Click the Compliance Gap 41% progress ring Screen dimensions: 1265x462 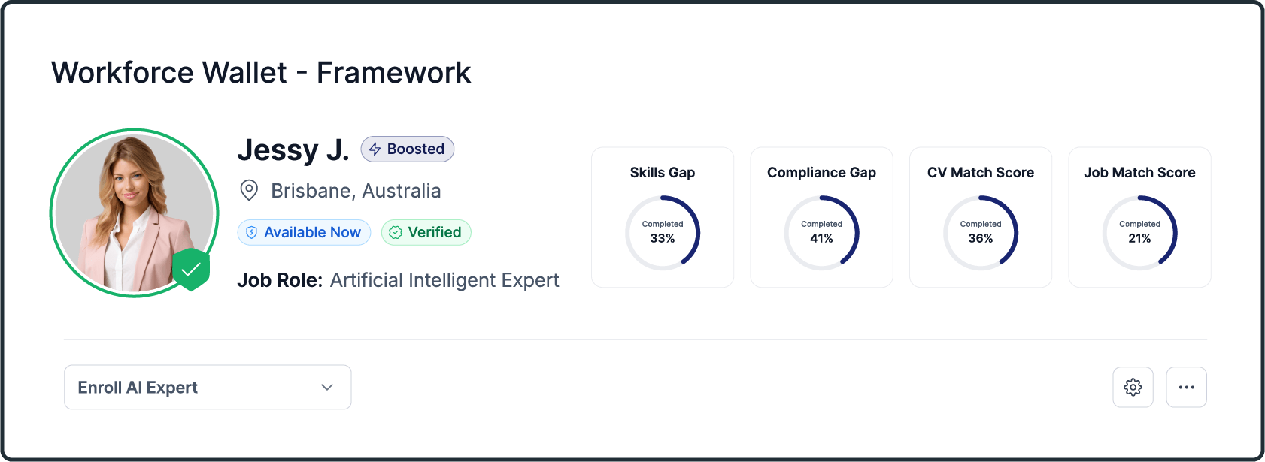click(x=821, y=232)
